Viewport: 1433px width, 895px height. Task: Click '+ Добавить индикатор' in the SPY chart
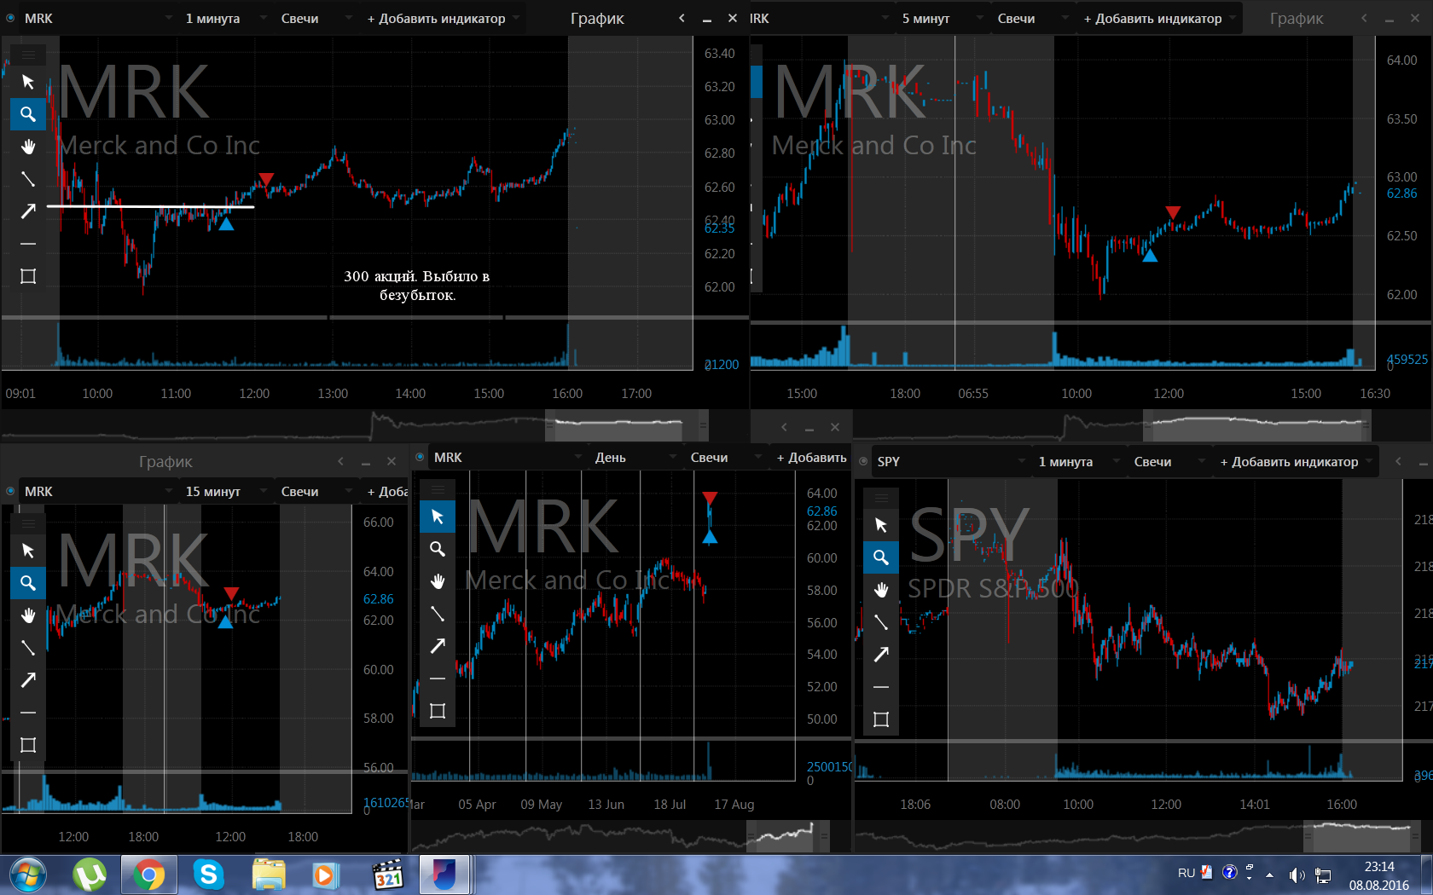[x=1295, y=461]
